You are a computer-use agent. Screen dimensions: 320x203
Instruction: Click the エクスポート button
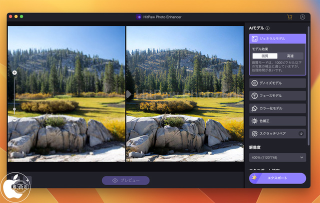click(277, 178)
